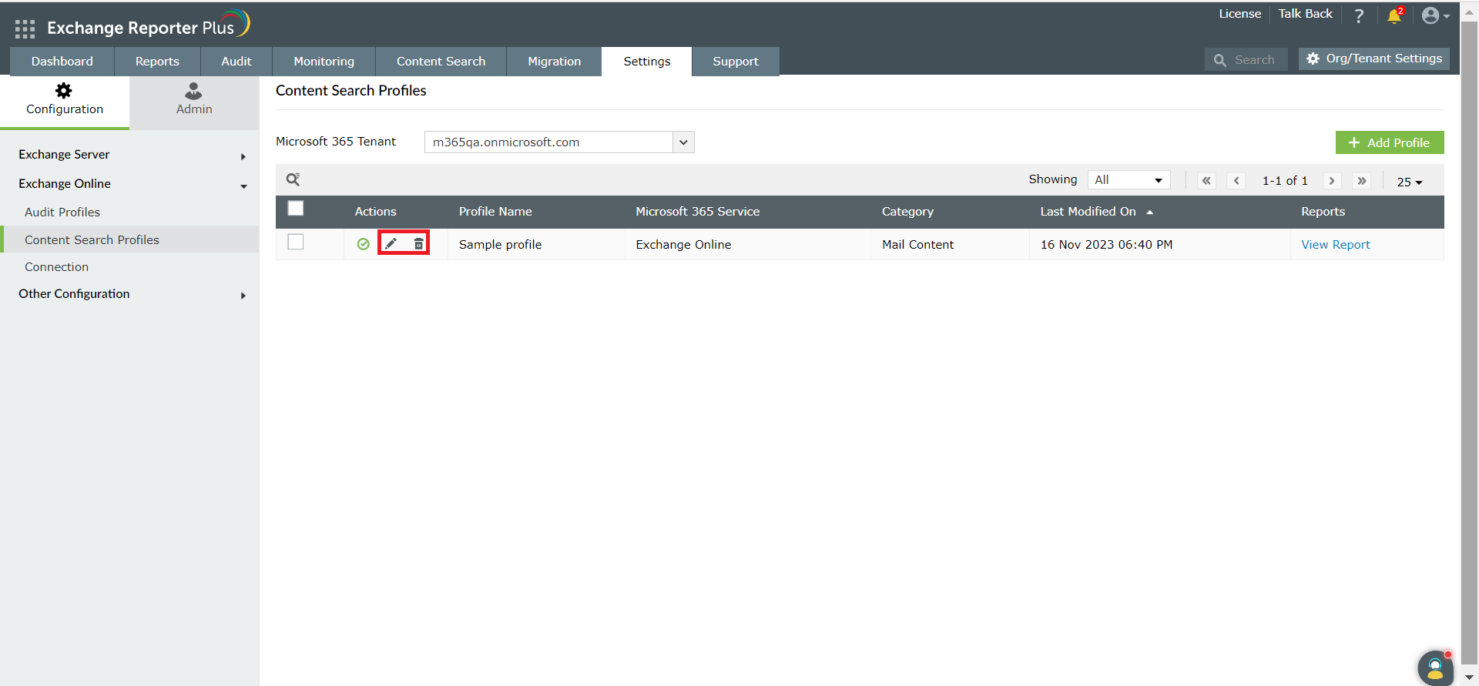Click the Talk Back link

click(1306, 14)
